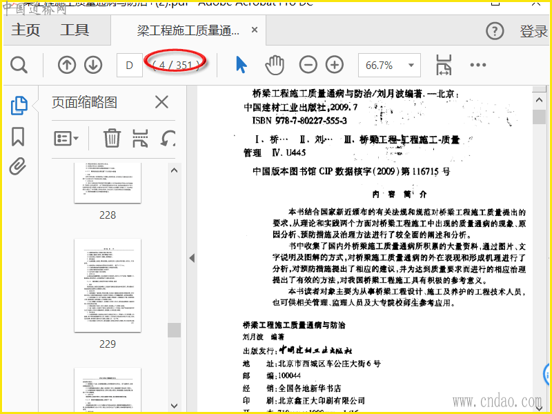This screenshot has height=414, width=552.
Task: Click the page number input field
Action: pos(130,65)
